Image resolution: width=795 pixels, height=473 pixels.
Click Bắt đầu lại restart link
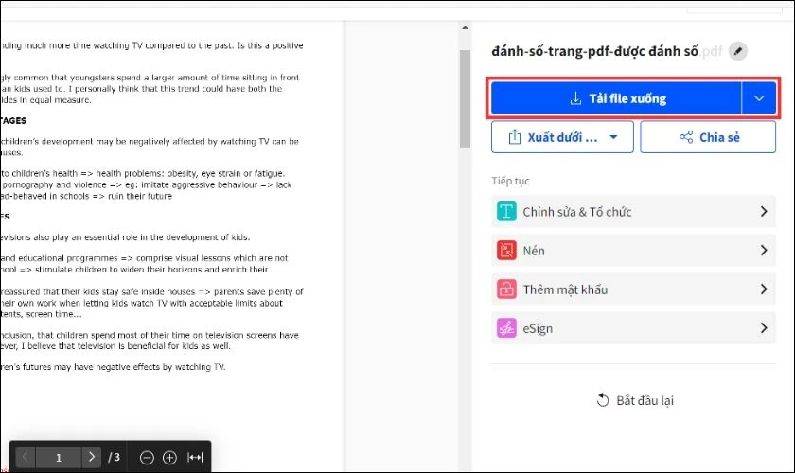pos(635,400)
